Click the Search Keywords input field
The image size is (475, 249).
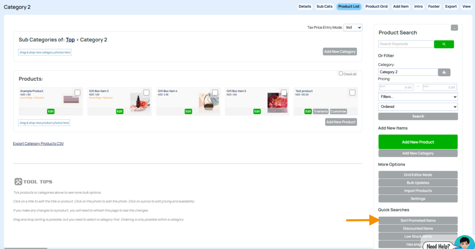[406, 44]
